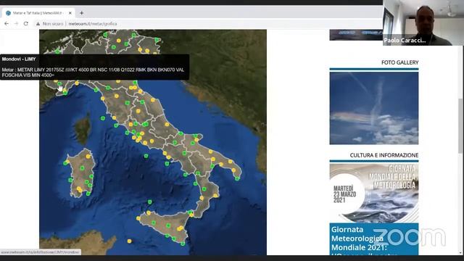Screen dimensions: 464x261
Task: Open a new tab with the plus icon
Action: pos(81,13)
